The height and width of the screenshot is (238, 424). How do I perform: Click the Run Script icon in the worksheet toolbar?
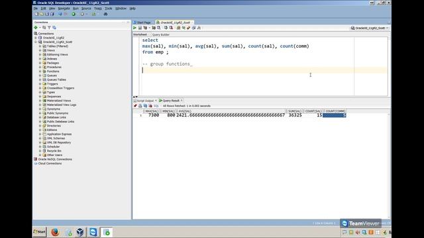(140, 28)
